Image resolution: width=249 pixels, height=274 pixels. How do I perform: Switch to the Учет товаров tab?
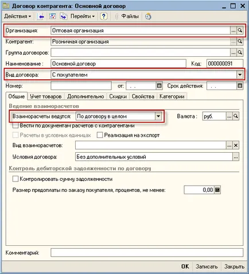tap(46, 97)
